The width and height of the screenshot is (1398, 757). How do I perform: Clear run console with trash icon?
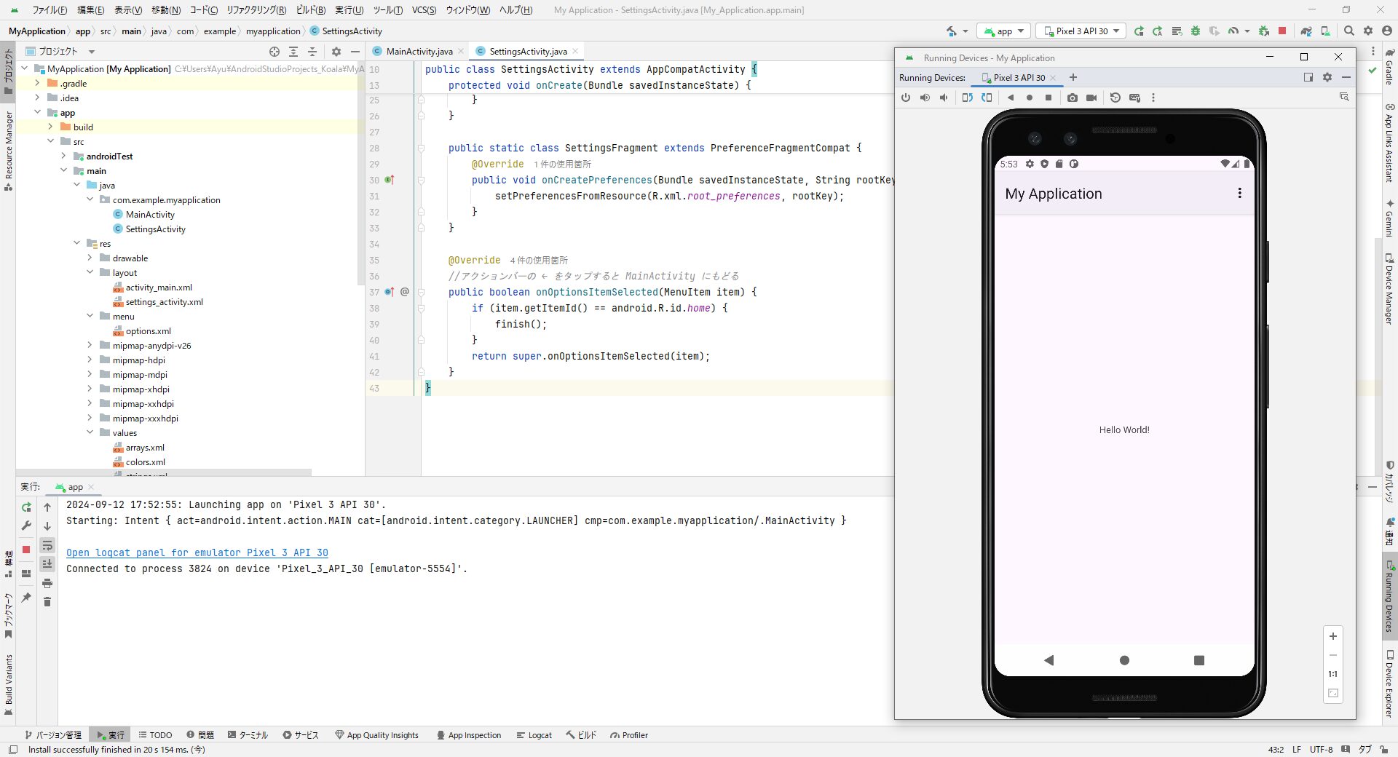(x=47, y=602)
